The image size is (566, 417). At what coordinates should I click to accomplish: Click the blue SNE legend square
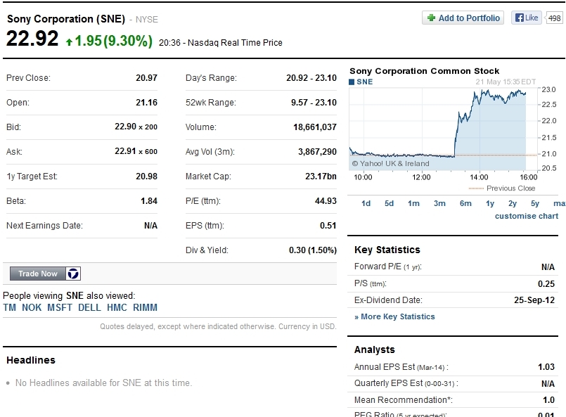352,82
